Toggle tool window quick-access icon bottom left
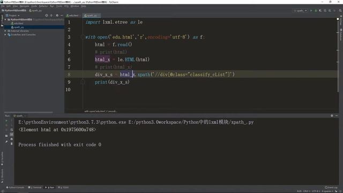Viewport: 343px width, 193px height. (3, 191)
